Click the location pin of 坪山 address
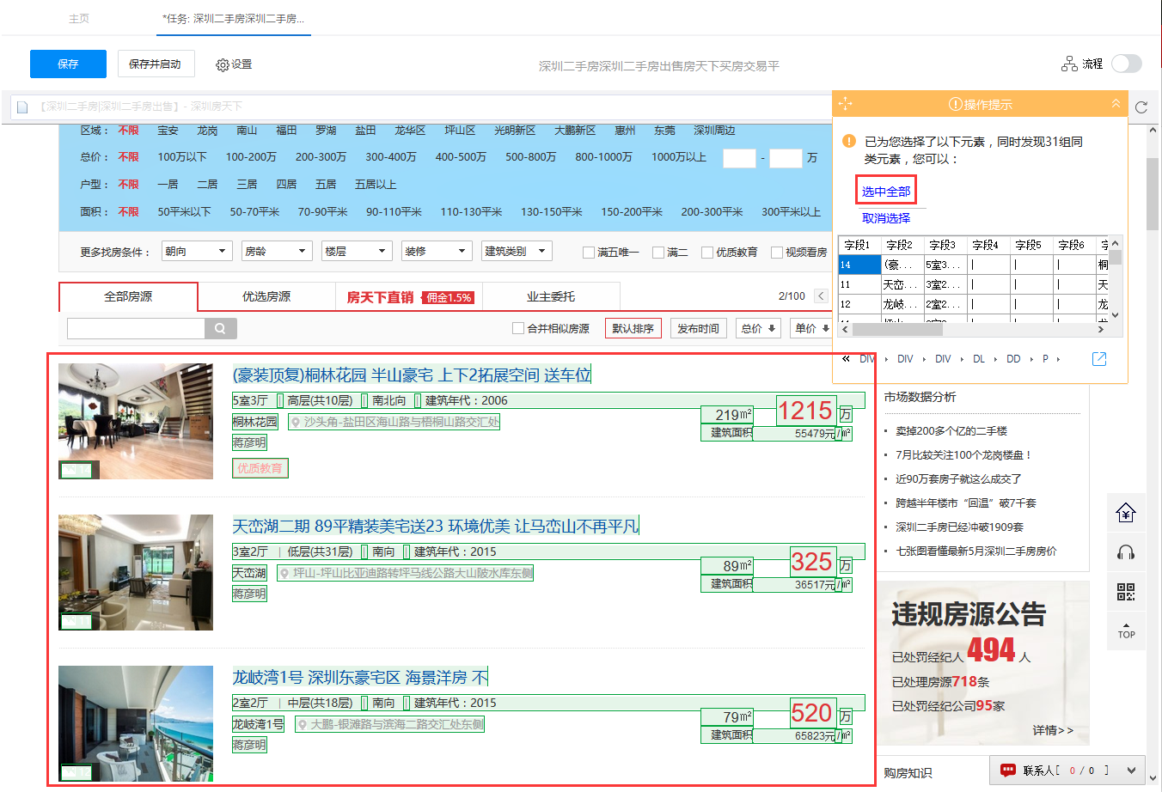The image size is (1162, 792). coord(284,573)
